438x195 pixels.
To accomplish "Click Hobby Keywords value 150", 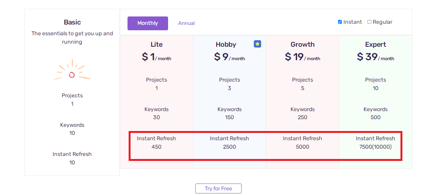I will 229,117.
